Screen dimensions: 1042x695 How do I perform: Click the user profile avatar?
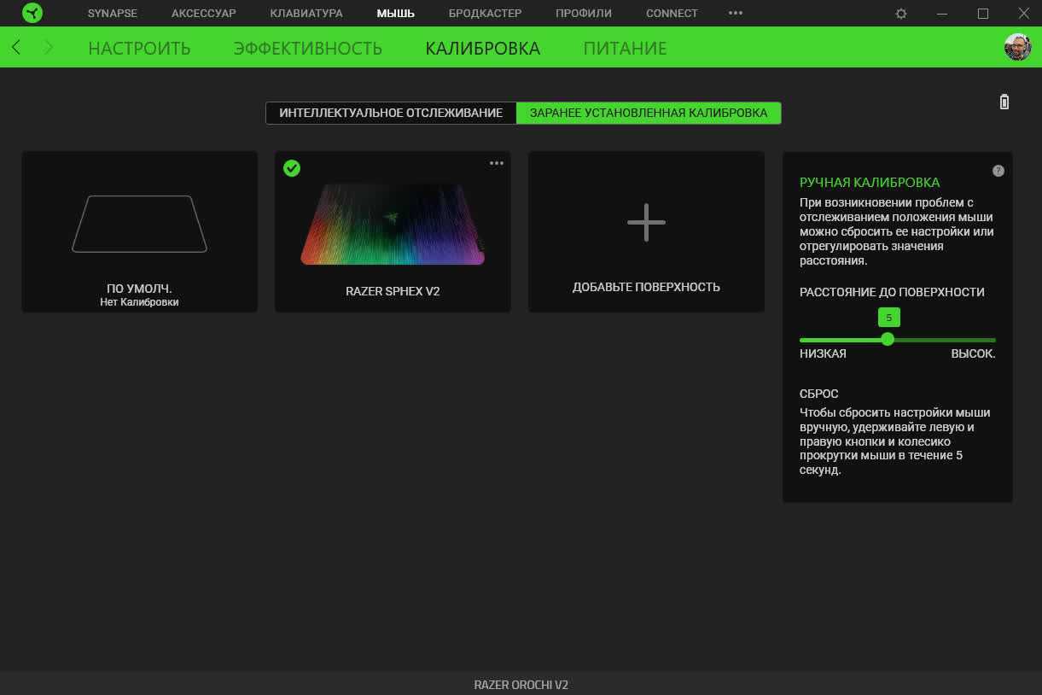click(1017, 47)
